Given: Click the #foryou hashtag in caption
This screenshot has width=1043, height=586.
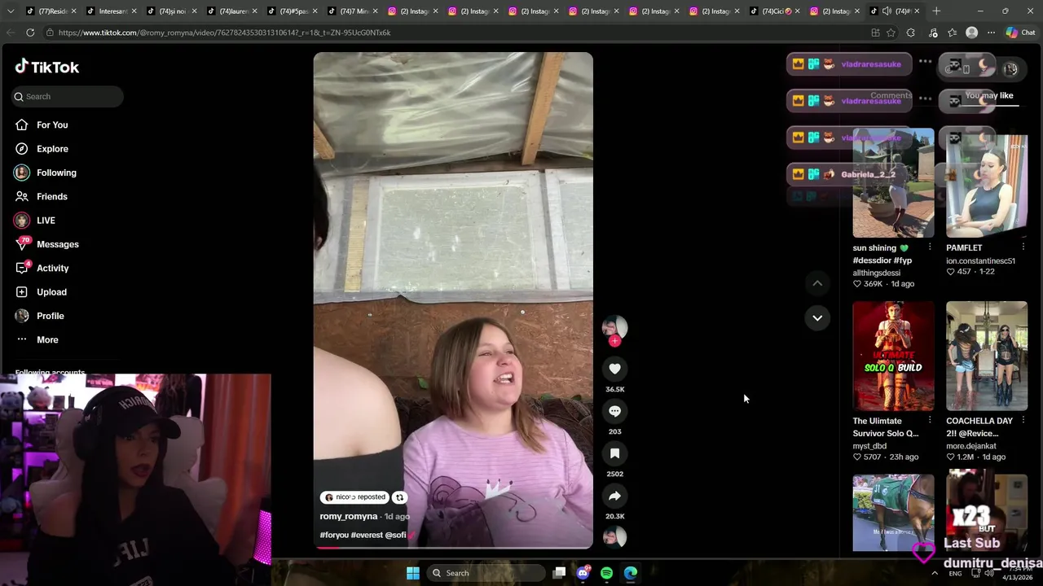Looking at the screenshot, I should click(x=334, y=535).
